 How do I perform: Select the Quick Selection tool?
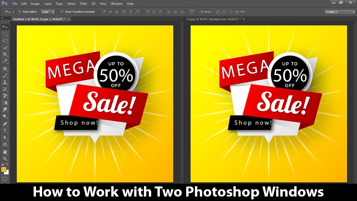5,47
